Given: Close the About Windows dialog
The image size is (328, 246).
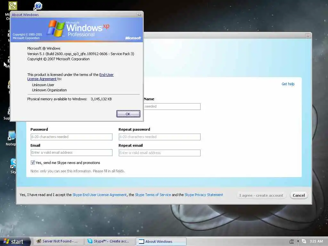Looking at the screenshot, I should click(139, 14).
